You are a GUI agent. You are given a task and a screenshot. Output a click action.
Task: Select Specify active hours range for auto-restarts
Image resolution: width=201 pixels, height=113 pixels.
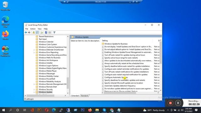point(121,58)
